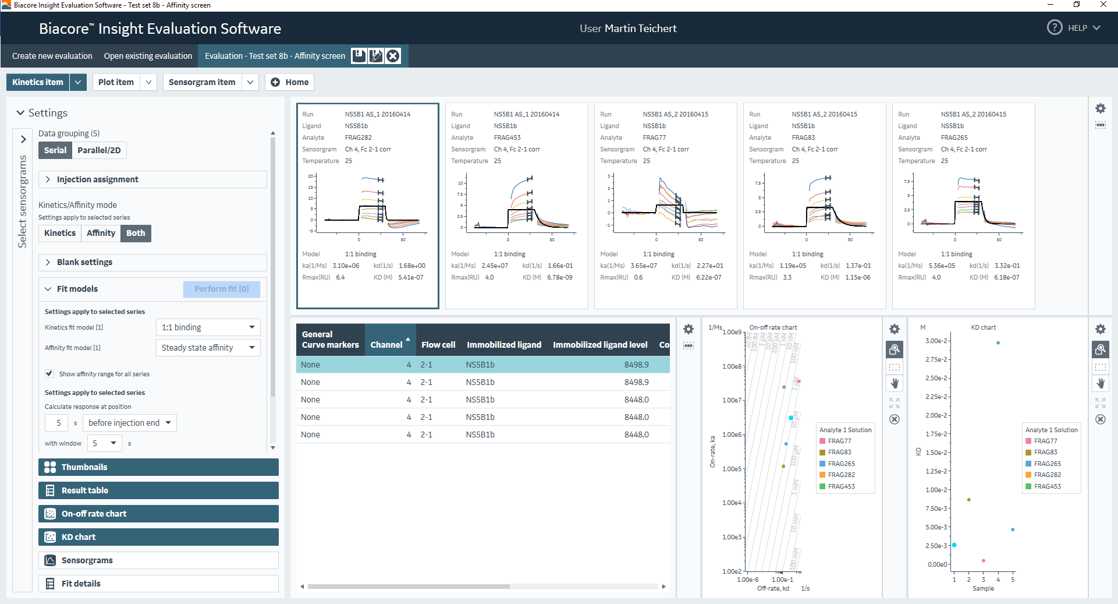Viewport: 1118px width, 604px height.
Task: Click the Save evaluation floppy disk icon
Action: [359, 56]
